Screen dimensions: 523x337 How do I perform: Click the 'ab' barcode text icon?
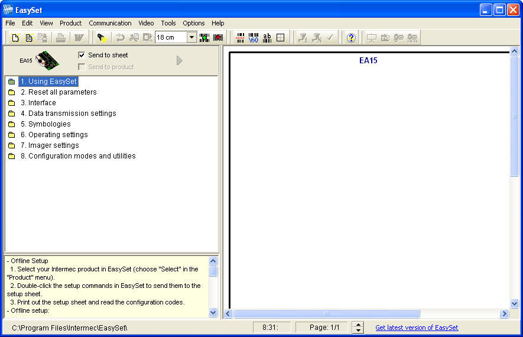pyautogui.click(x=267, y=37)
